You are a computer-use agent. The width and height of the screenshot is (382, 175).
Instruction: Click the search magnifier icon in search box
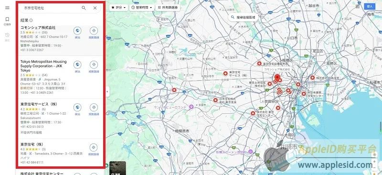pos(84,8)
